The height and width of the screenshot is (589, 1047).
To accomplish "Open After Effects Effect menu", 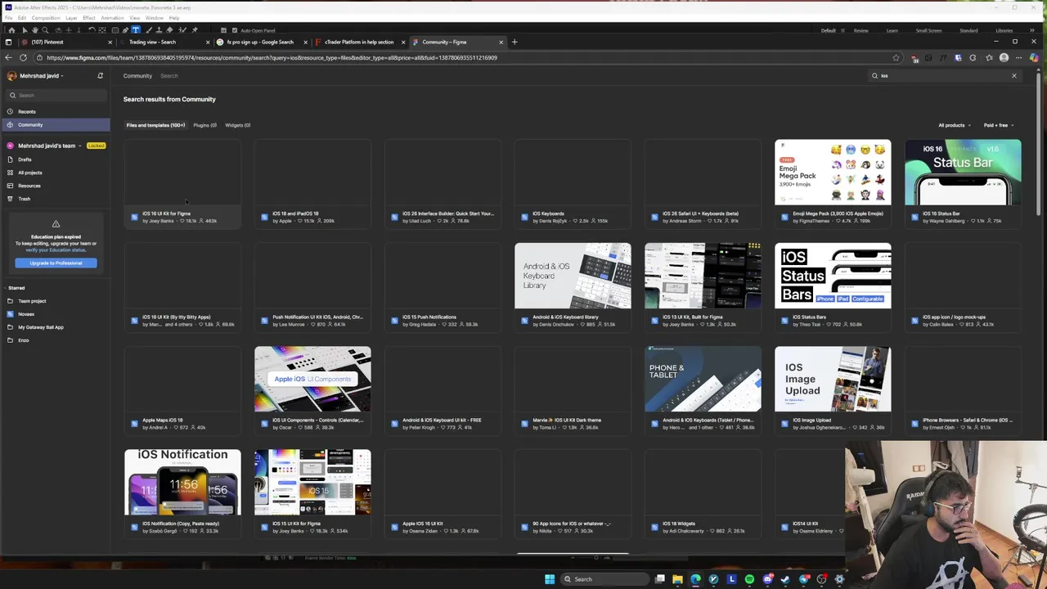I will (88, 17).
